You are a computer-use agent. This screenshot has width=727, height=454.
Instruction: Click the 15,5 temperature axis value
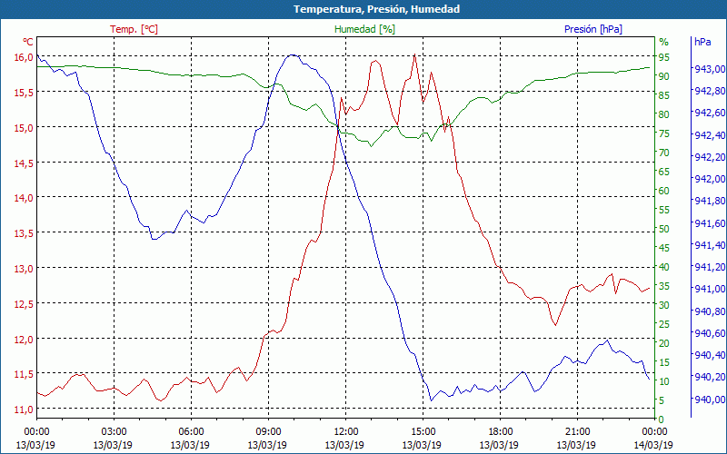point(25,93)
